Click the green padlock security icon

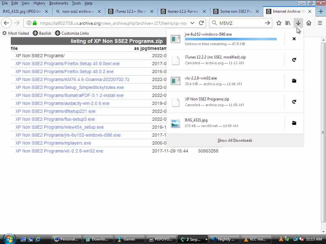coord(35,23)
